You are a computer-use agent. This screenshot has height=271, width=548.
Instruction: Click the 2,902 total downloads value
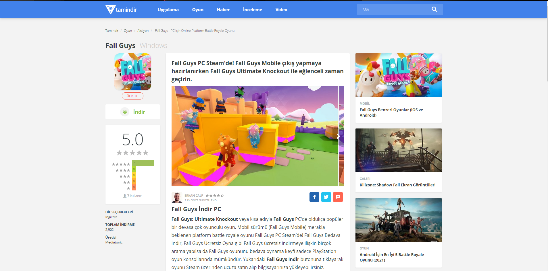[x=109, y=230]
